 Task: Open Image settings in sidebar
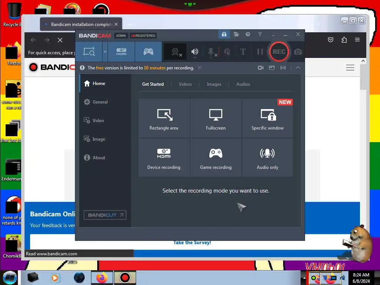pyautogui.click(x=105, y=139)
